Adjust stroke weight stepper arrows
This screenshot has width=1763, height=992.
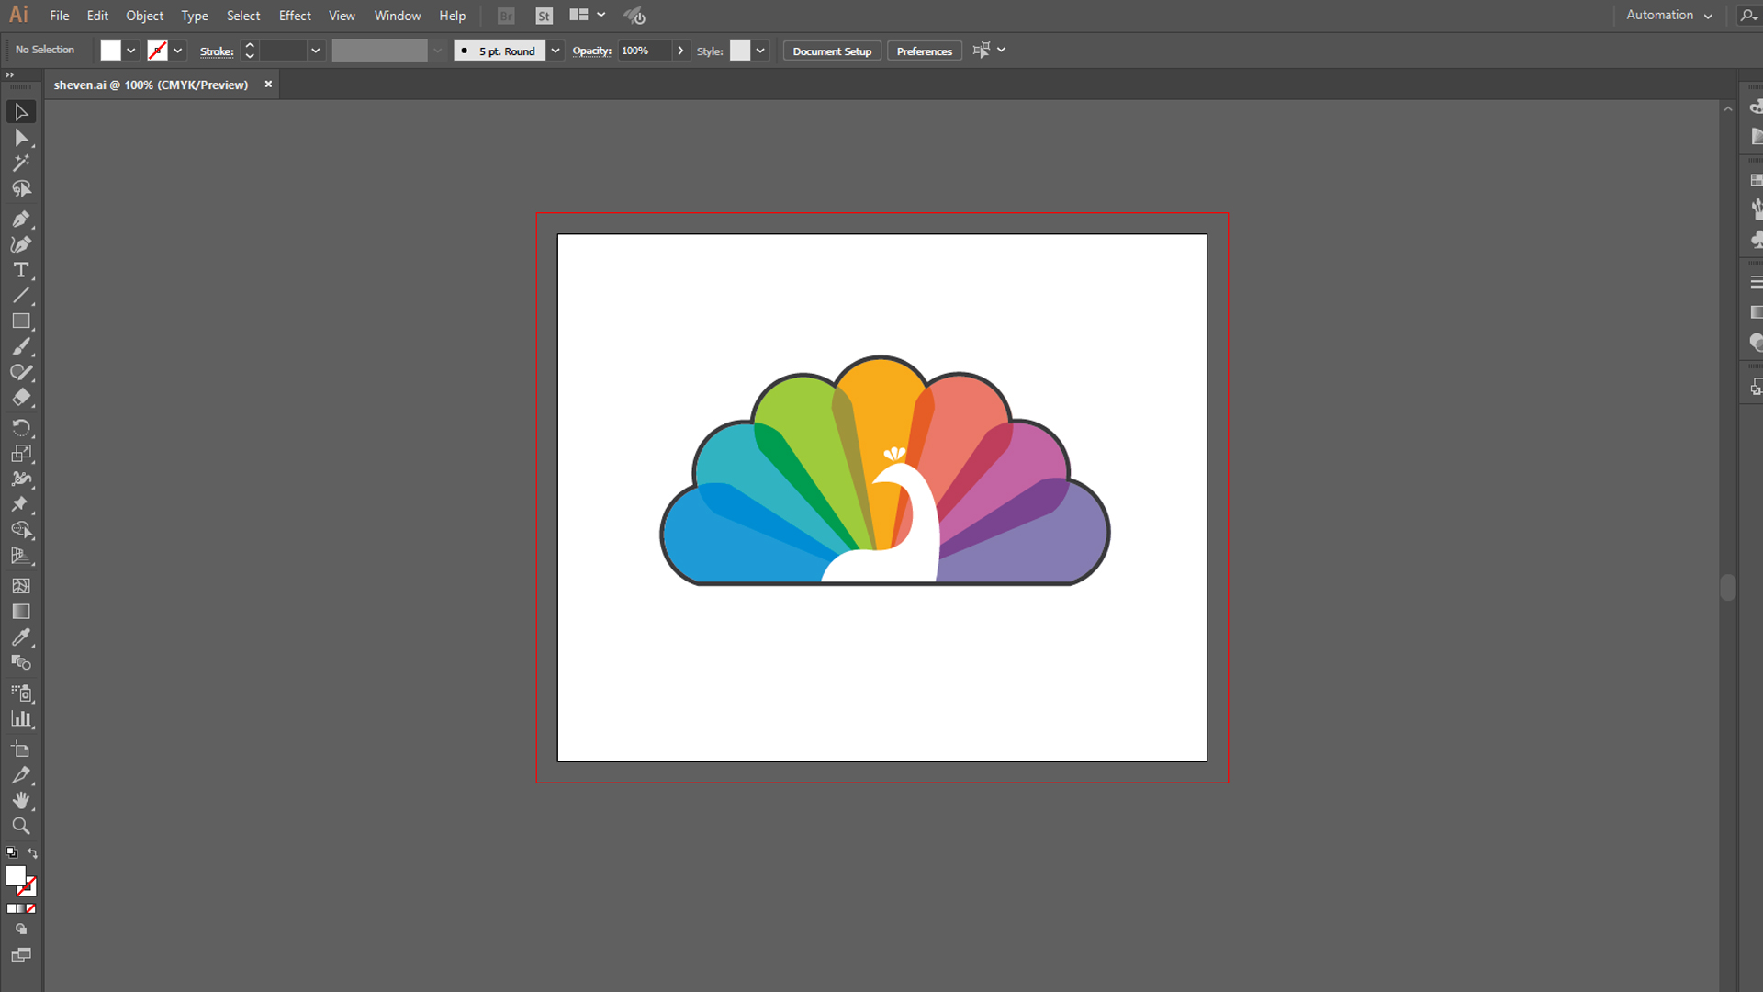(x=250, y=51)
